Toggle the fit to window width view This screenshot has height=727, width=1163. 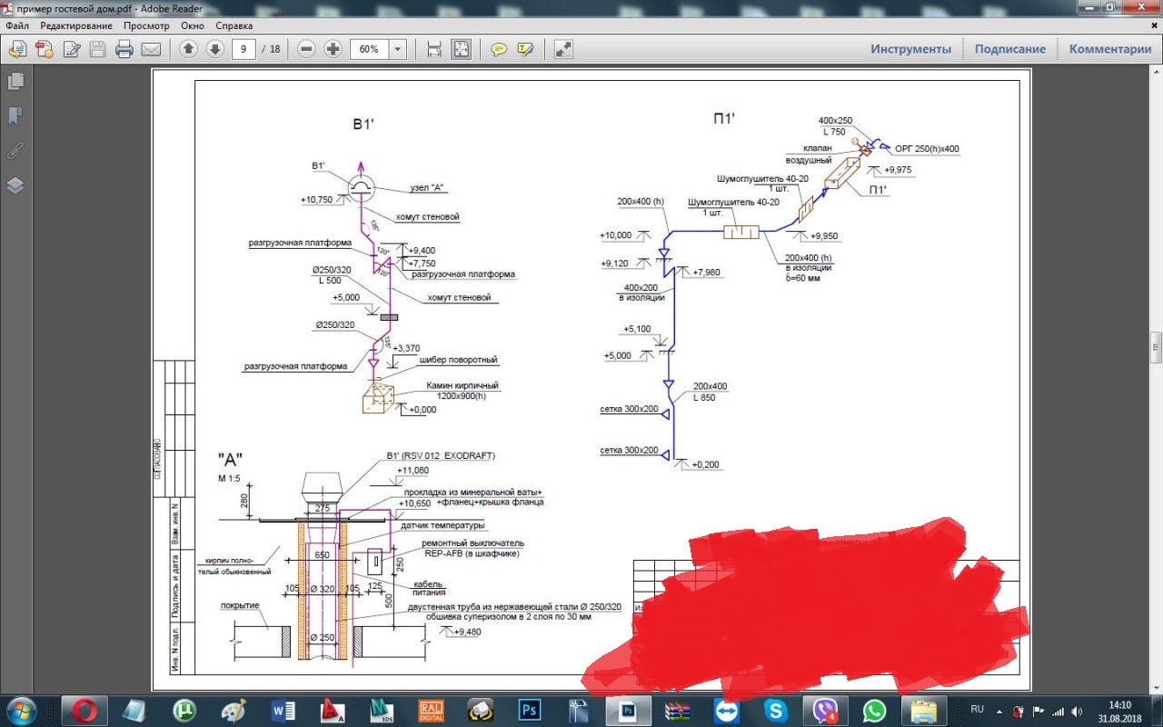(x=434, y=49)
